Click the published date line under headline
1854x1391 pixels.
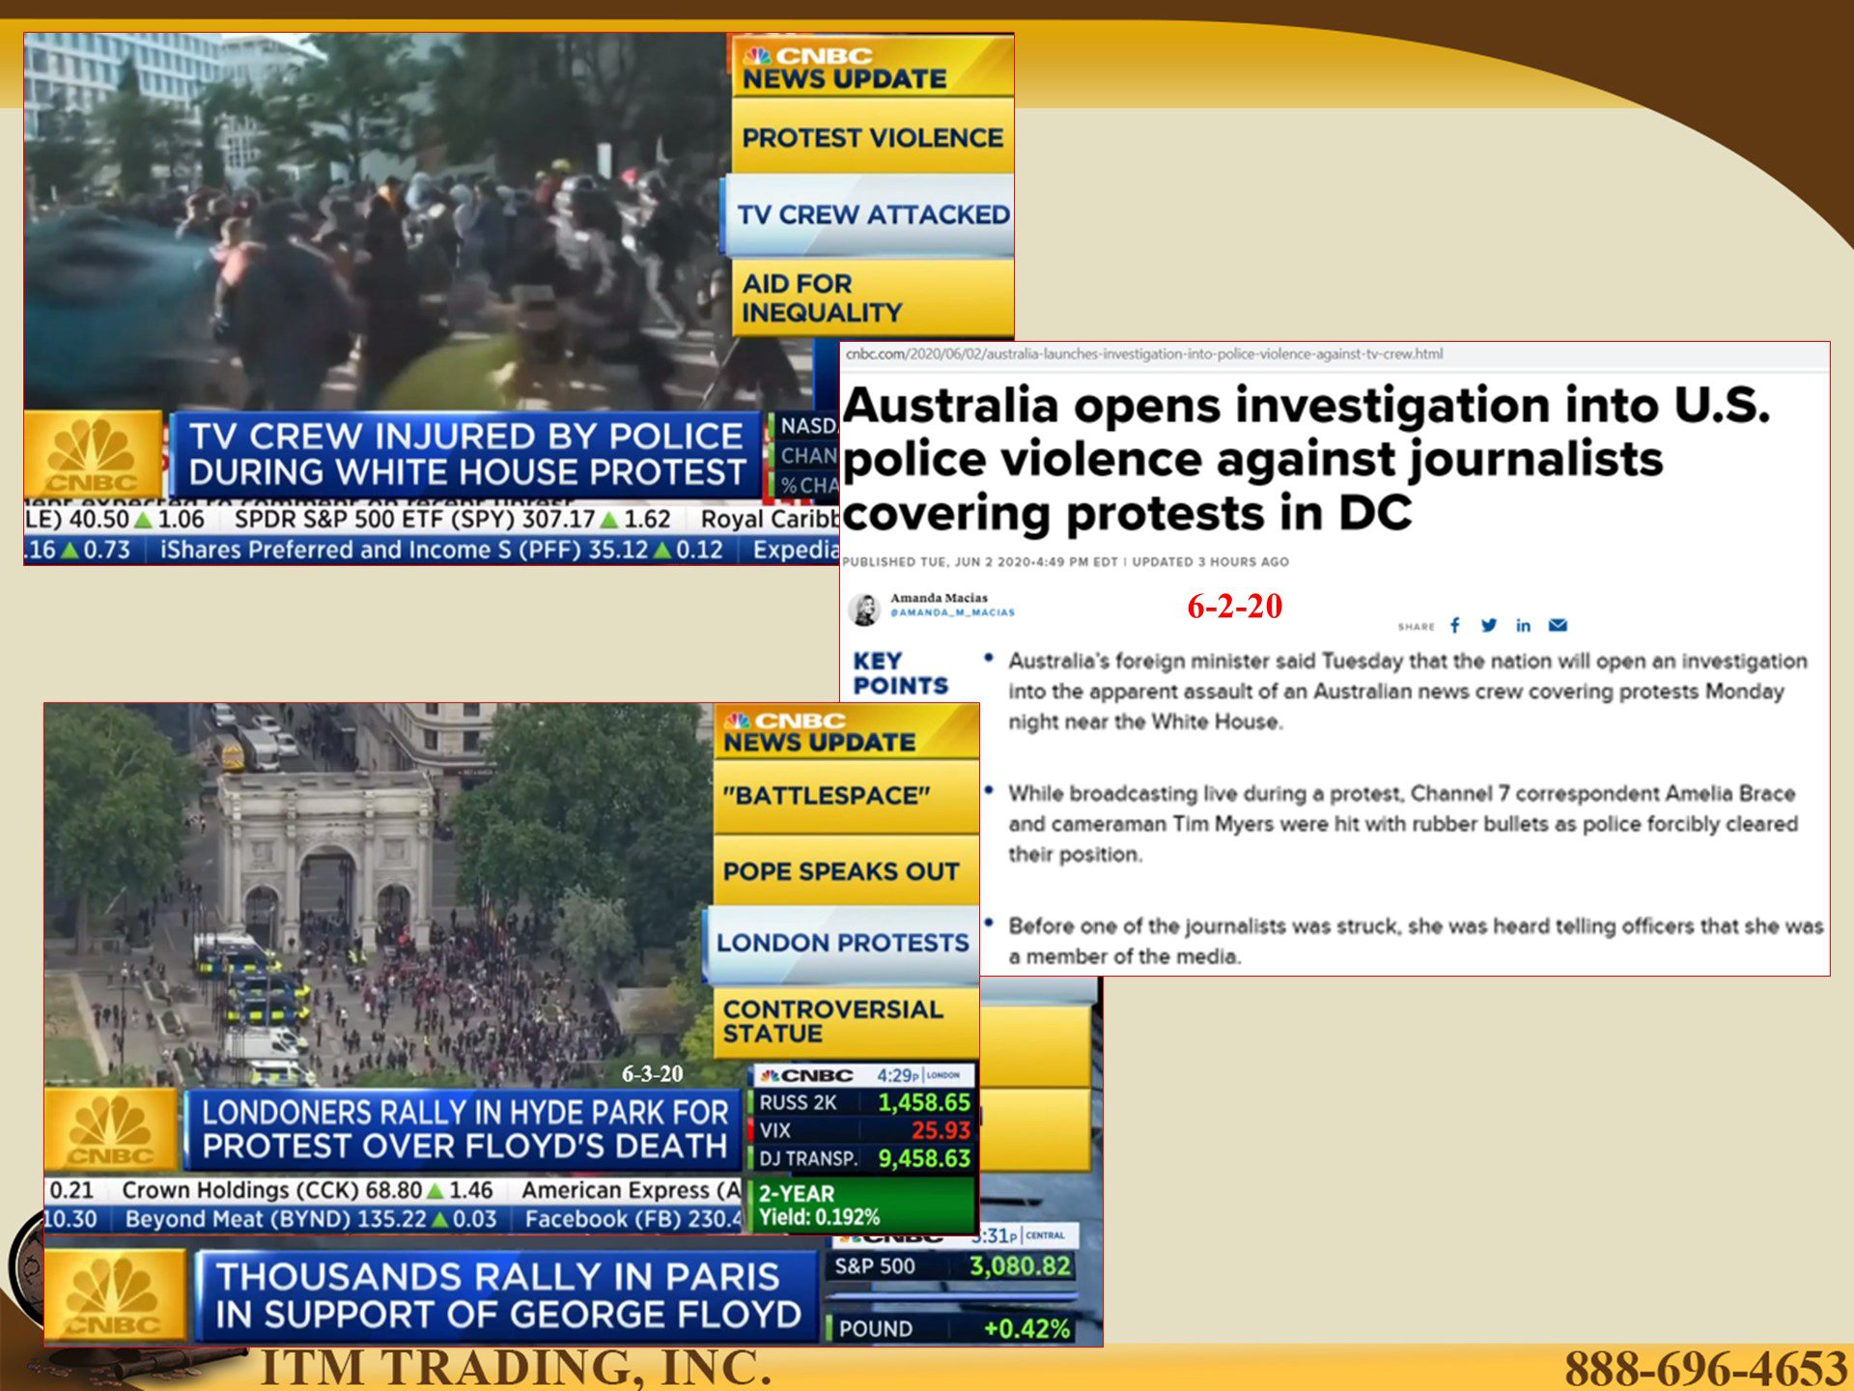(1065, 562)
